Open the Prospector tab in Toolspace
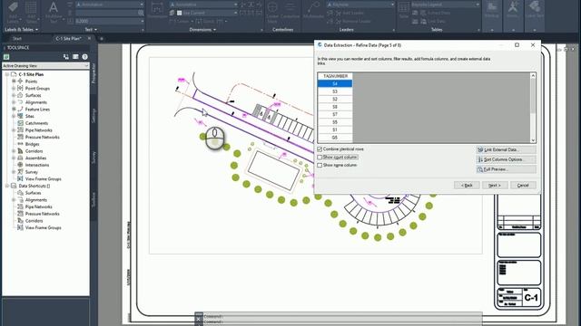The height and width of the screenshot is (326, 581). click(94, 73)
